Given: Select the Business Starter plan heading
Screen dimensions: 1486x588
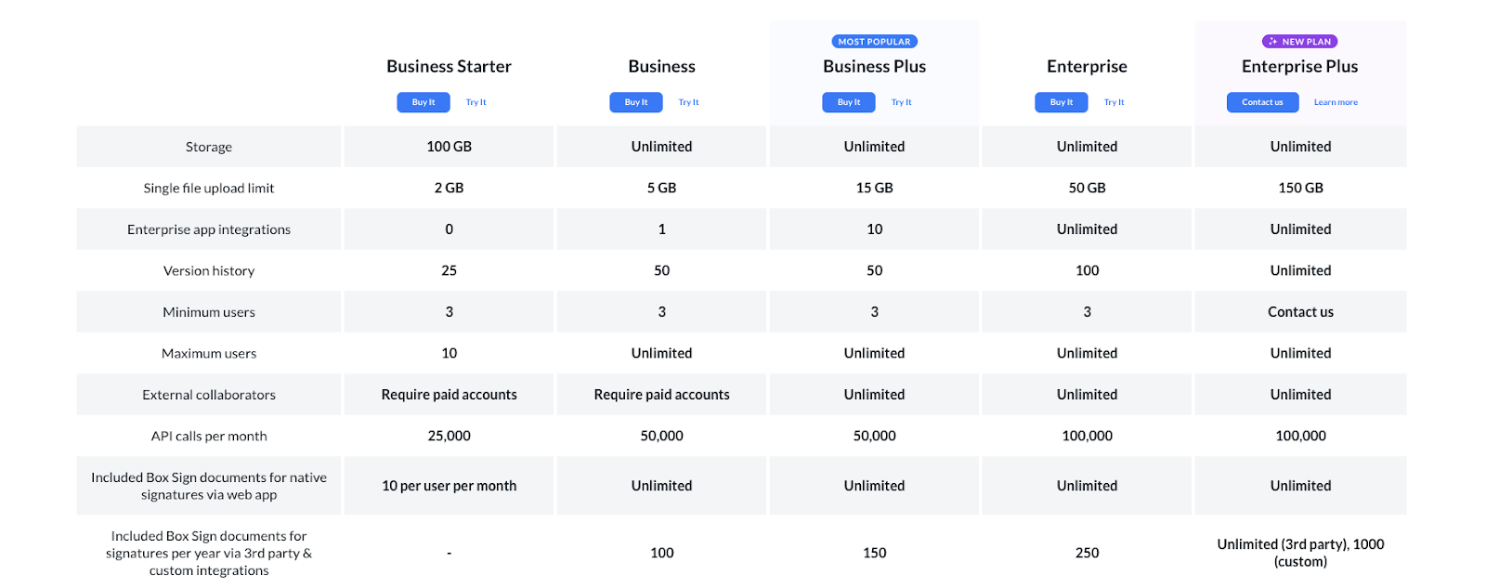Looking at the screenshot, I should pos(449,67).
